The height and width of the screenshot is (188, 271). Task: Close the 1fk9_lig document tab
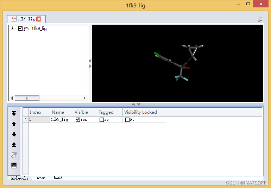pyautogui.click(x=39, y=19)
